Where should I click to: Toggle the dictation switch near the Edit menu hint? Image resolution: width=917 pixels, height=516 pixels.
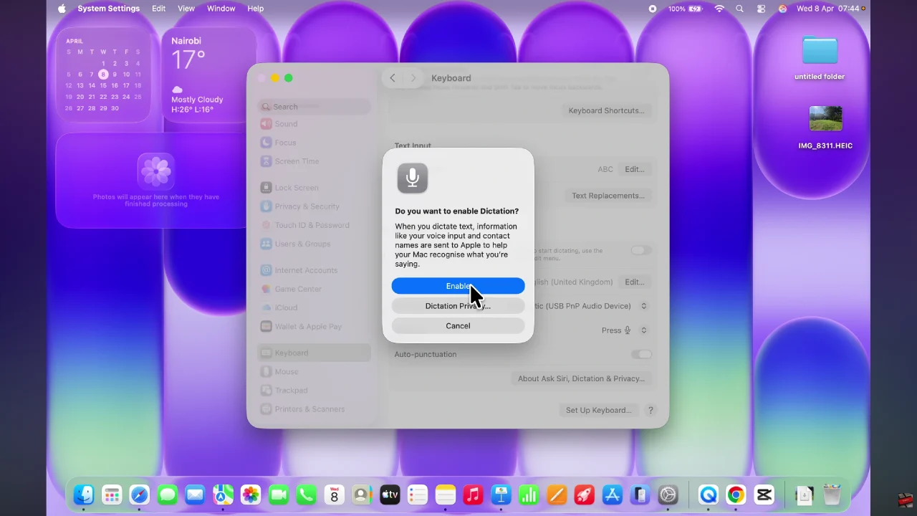[x=641, y=250]
